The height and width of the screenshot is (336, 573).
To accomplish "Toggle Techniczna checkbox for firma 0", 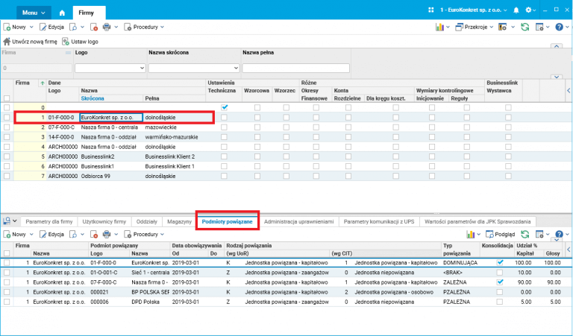I will point(225,107).
